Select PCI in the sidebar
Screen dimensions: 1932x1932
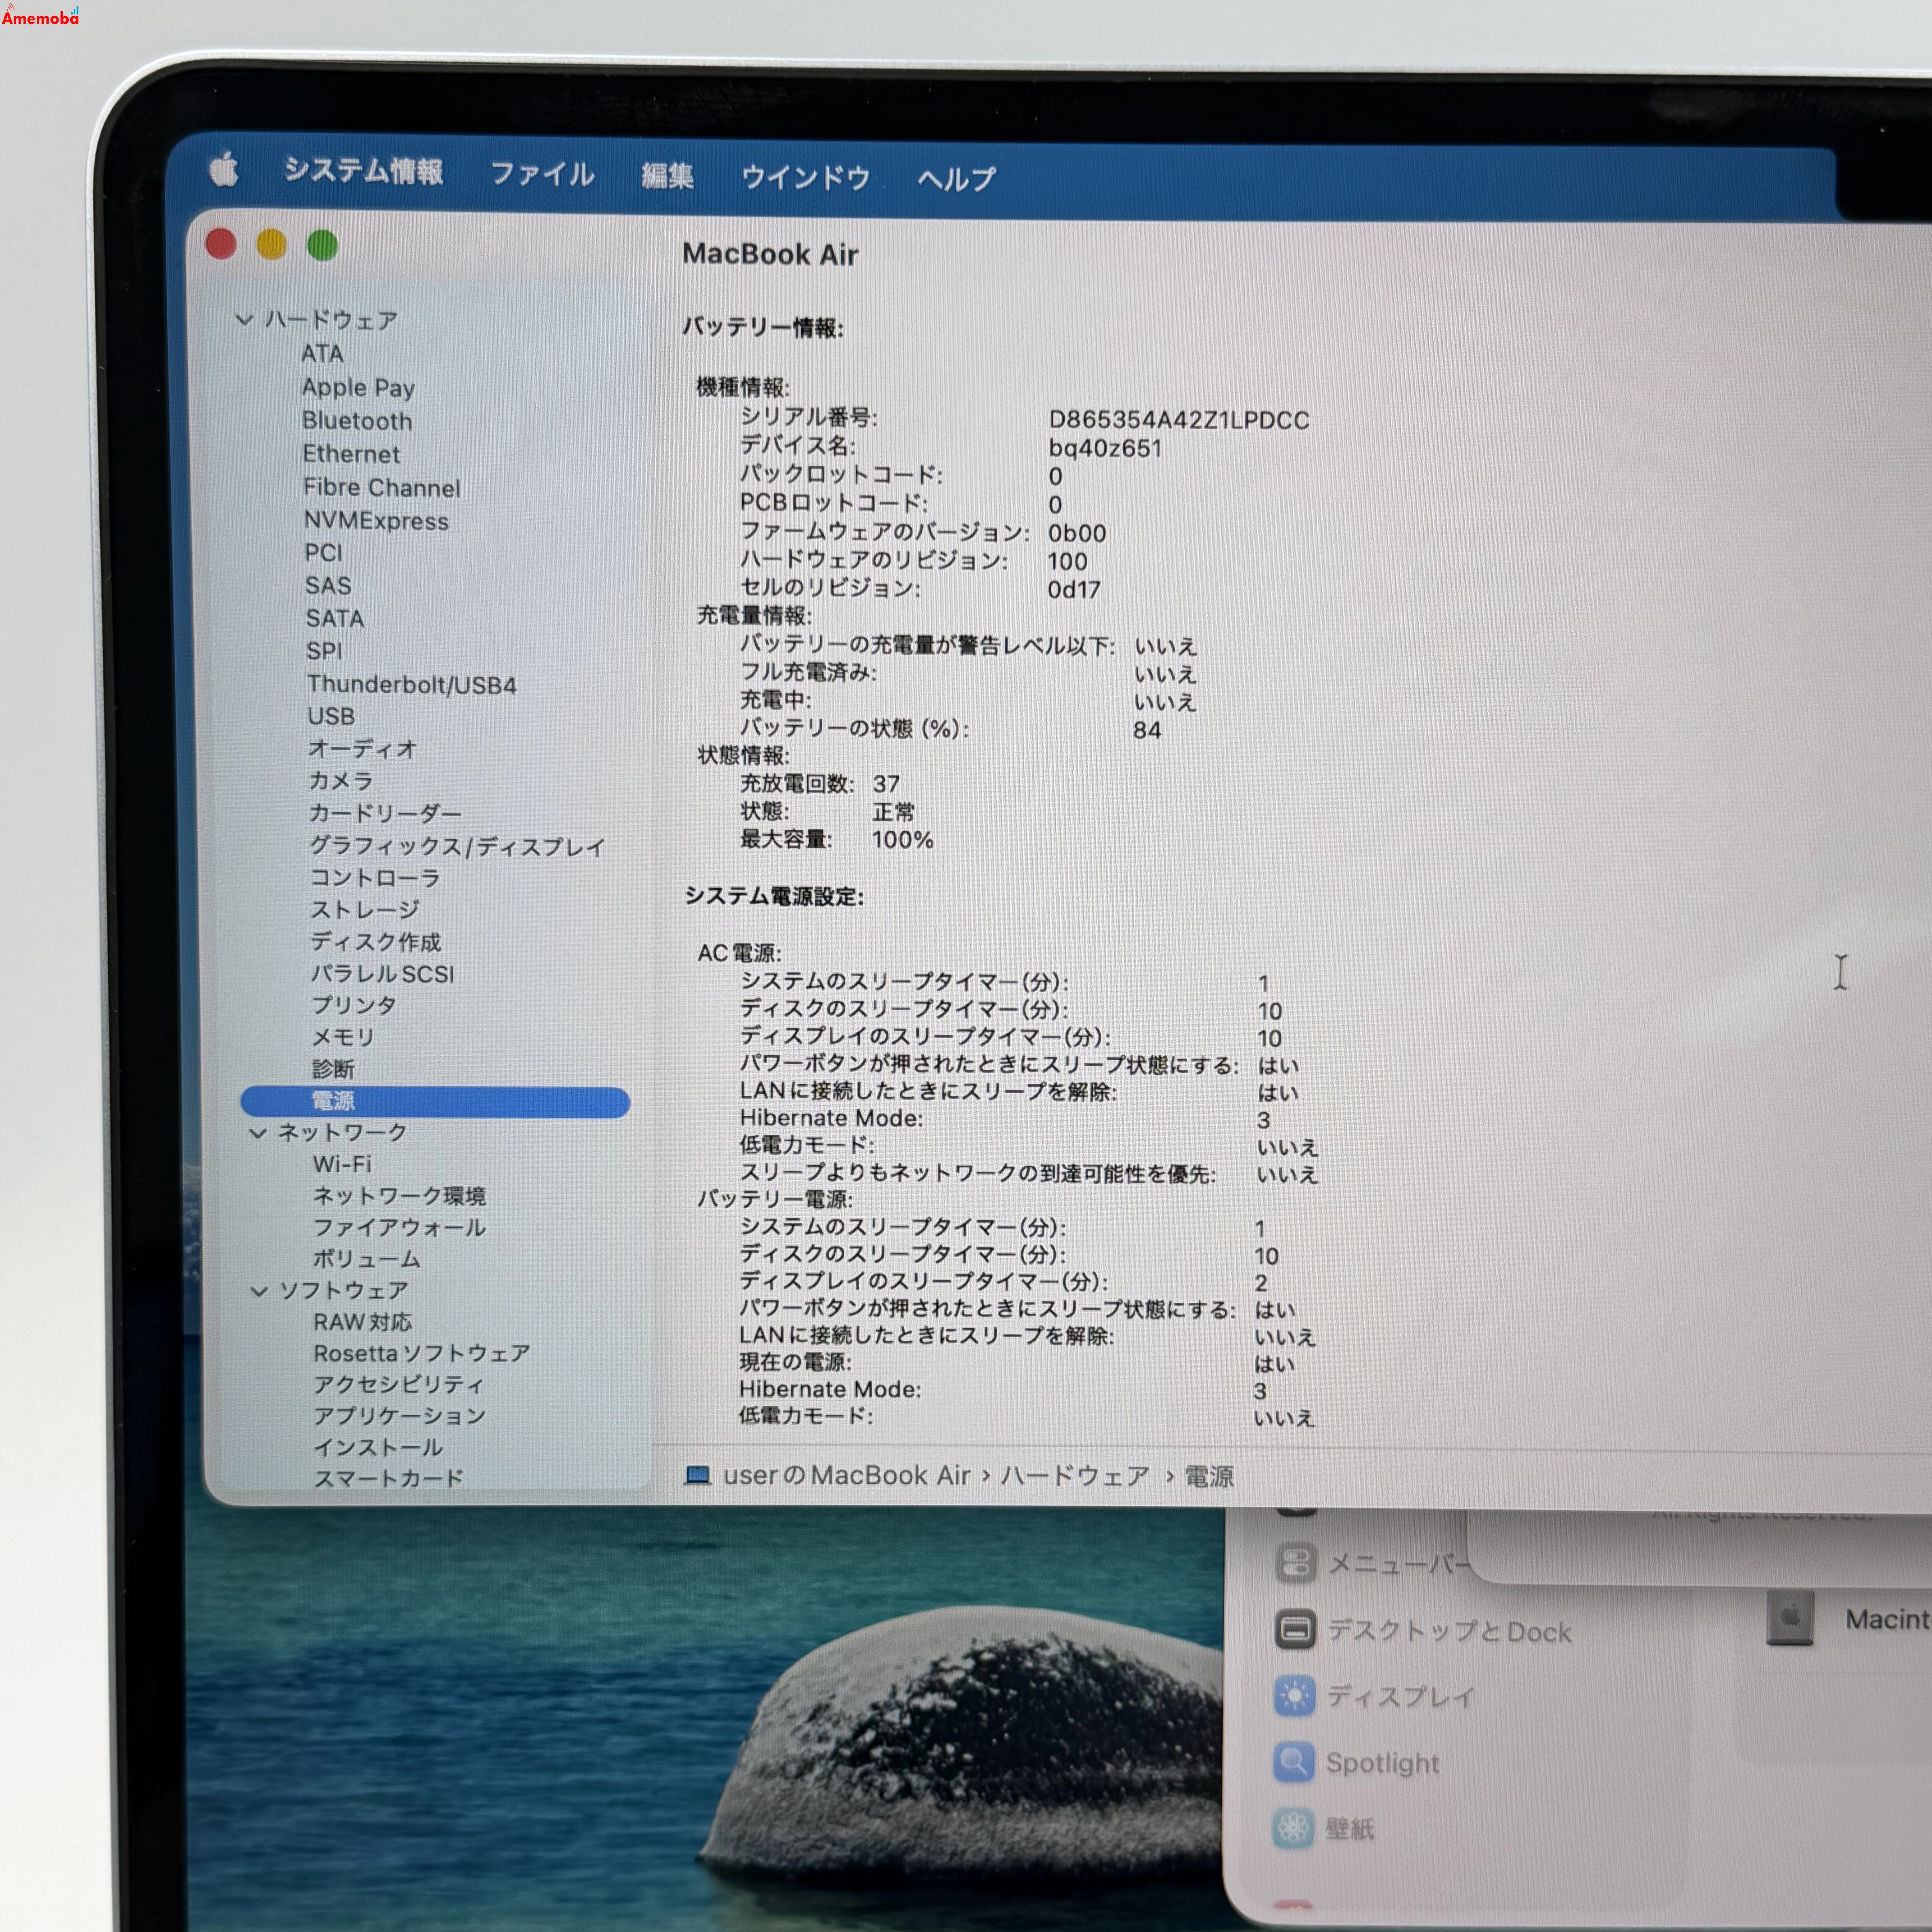click(x=324, y=553)
